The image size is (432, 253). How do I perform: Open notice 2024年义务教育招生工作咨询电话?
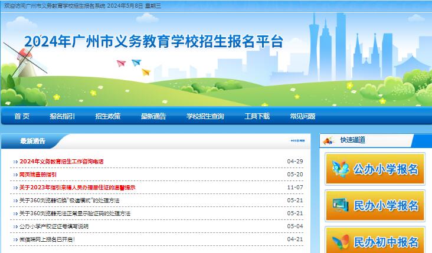point(61,162)
